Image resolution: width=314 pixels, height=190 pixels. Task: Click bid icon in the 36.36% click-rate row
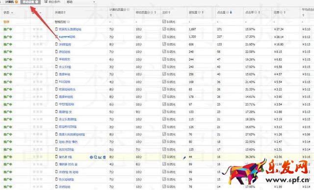(164, 157)
